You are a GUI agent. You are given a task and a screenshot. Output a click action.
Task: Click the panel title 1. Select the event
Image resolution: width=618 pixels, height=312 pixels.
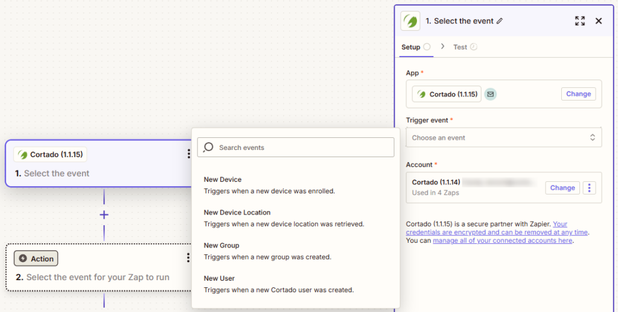(x=459, y=21)
